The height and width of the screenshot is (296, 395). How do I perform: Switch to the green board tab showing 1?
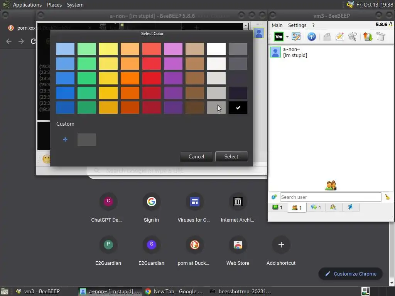(x=277, y=207)
